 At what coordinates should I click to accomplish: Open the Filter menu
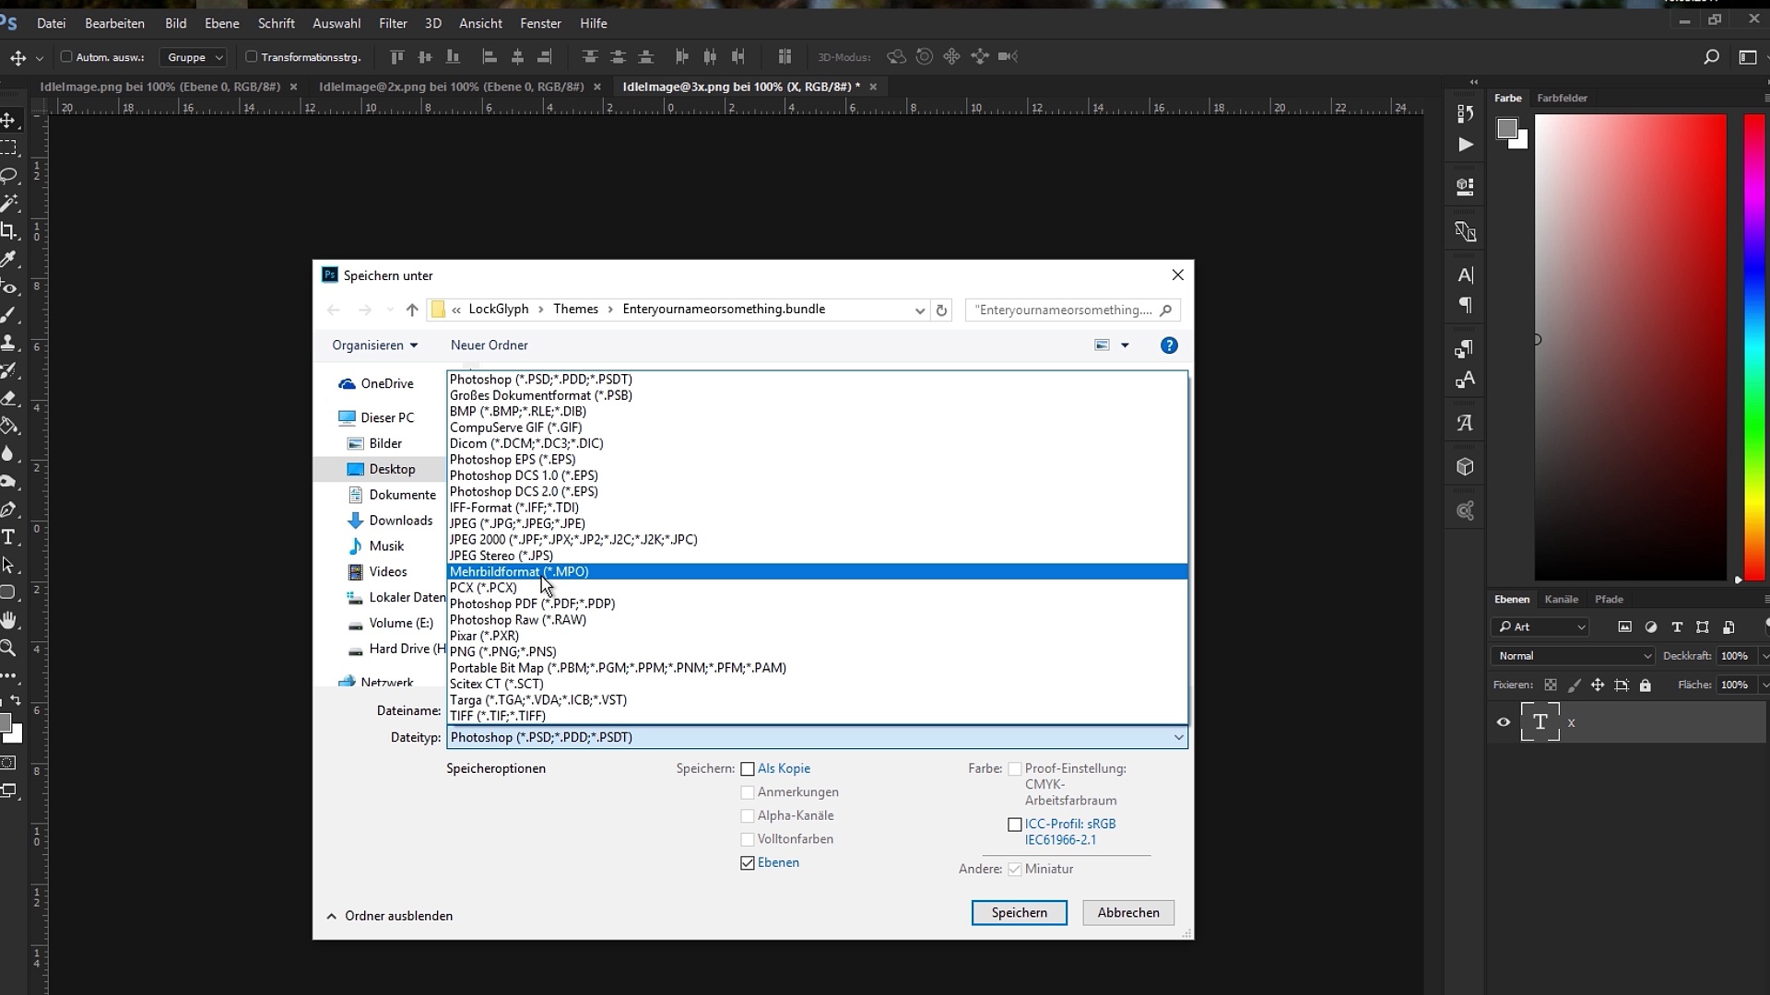(x=393, y=23)
